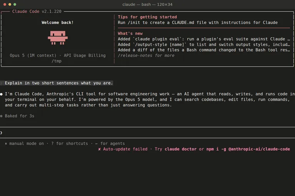
Task: Click the user prompt 'Explain in two short sentences'
Action: pos(59,83)
